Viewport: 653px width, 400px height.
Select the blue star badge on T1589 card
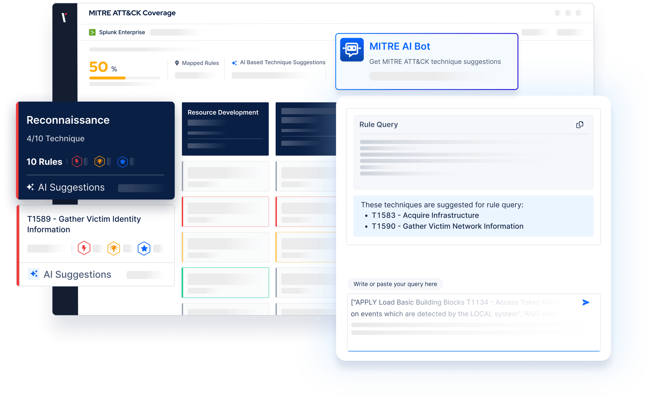(144, 248)
